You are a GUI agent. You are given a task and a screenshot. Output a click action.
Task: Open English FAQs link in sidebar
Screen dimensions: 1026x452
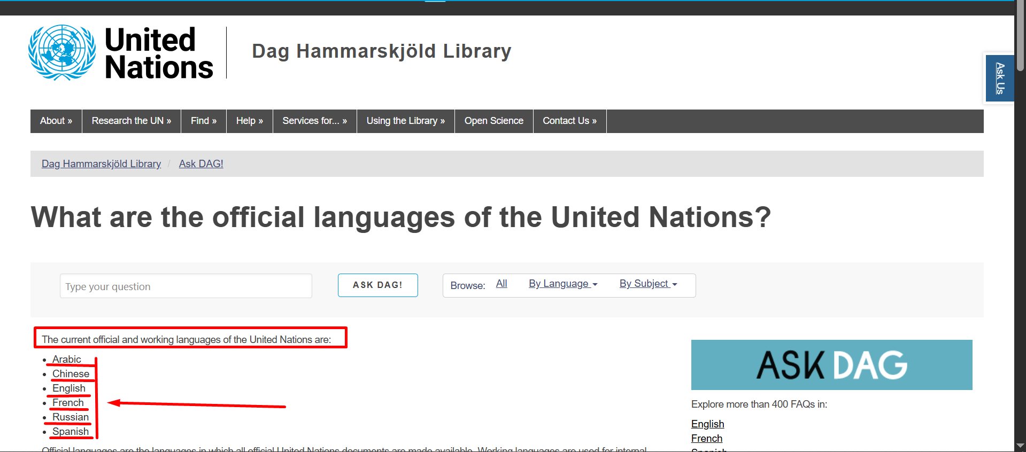(707, 424)
